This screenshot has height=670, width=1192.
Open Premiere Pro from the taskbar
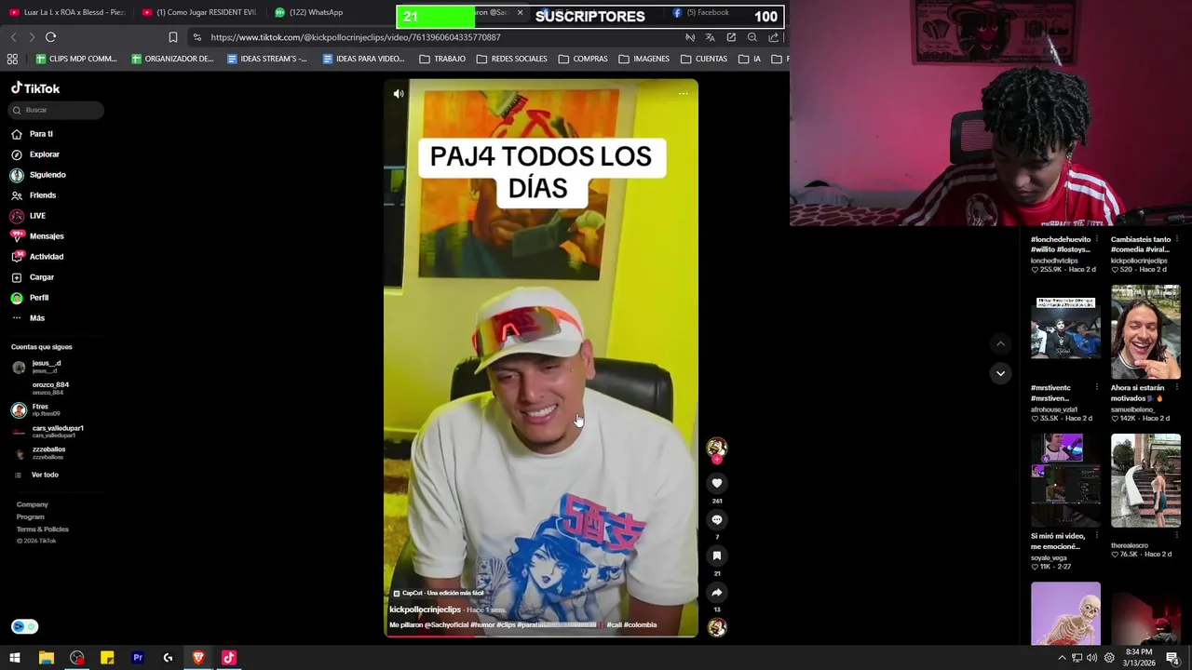(138, 658)
